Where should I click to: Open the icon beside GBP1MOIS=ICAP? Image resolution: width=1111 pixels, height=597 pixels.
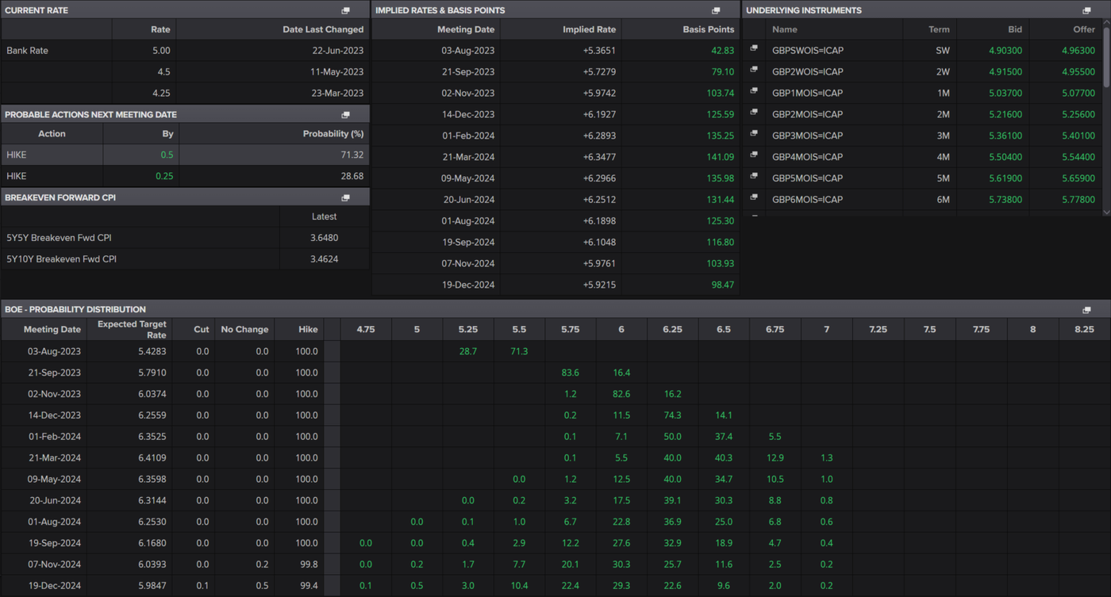coord(754,92)
